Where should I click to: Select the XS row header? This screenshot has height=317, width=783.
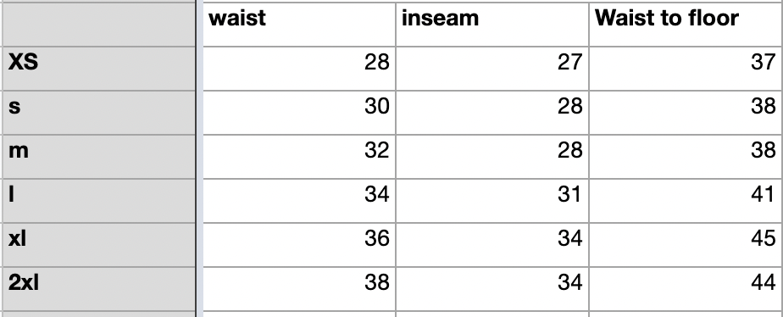click(99, 69)
